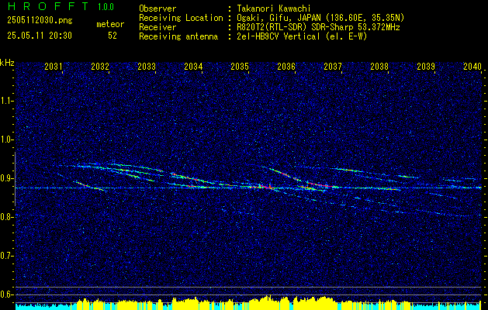Click the 2034 time axis marker
This screenshot has width=488, height=310.
[193, 67]
